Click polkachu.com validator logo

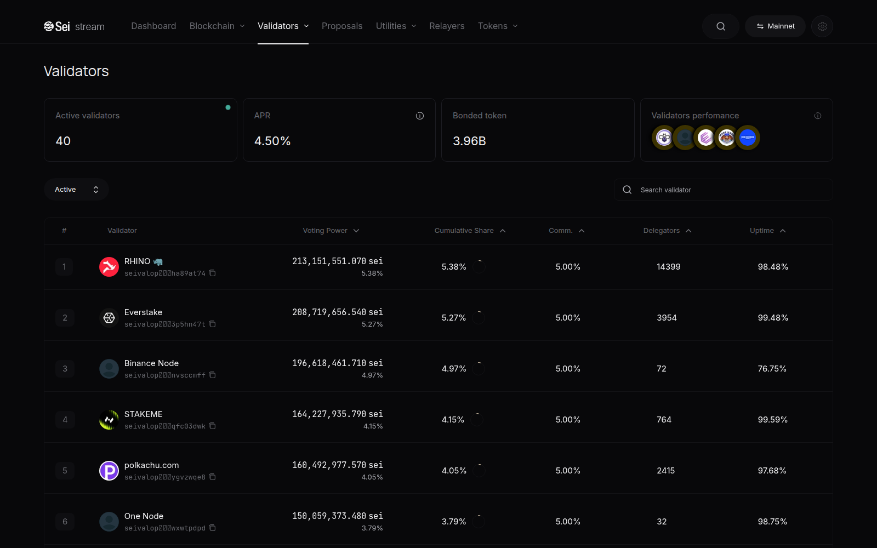point(109,471)
